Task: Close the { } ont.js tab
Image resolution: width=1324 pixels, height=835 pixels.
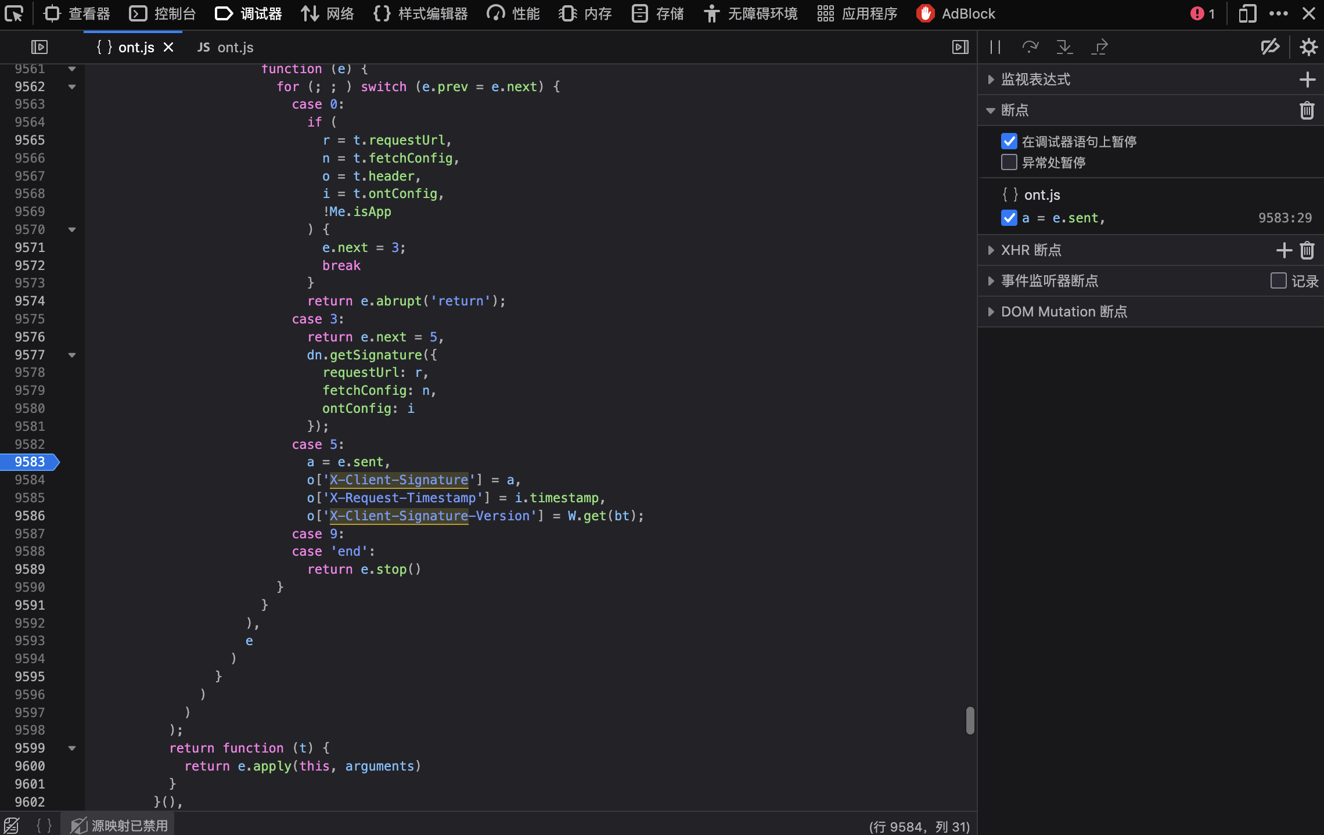Action: (168, 47)
